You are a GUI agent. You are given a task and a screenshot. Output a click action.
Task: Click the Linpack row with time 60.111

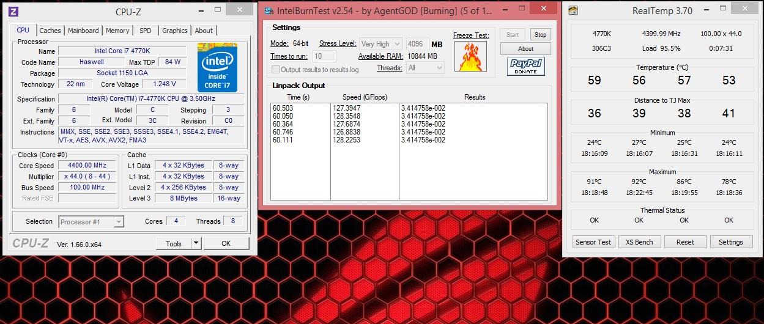coord(409,140)
